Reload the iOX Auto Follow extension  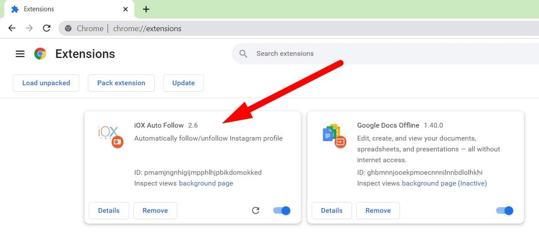(255, 211)
